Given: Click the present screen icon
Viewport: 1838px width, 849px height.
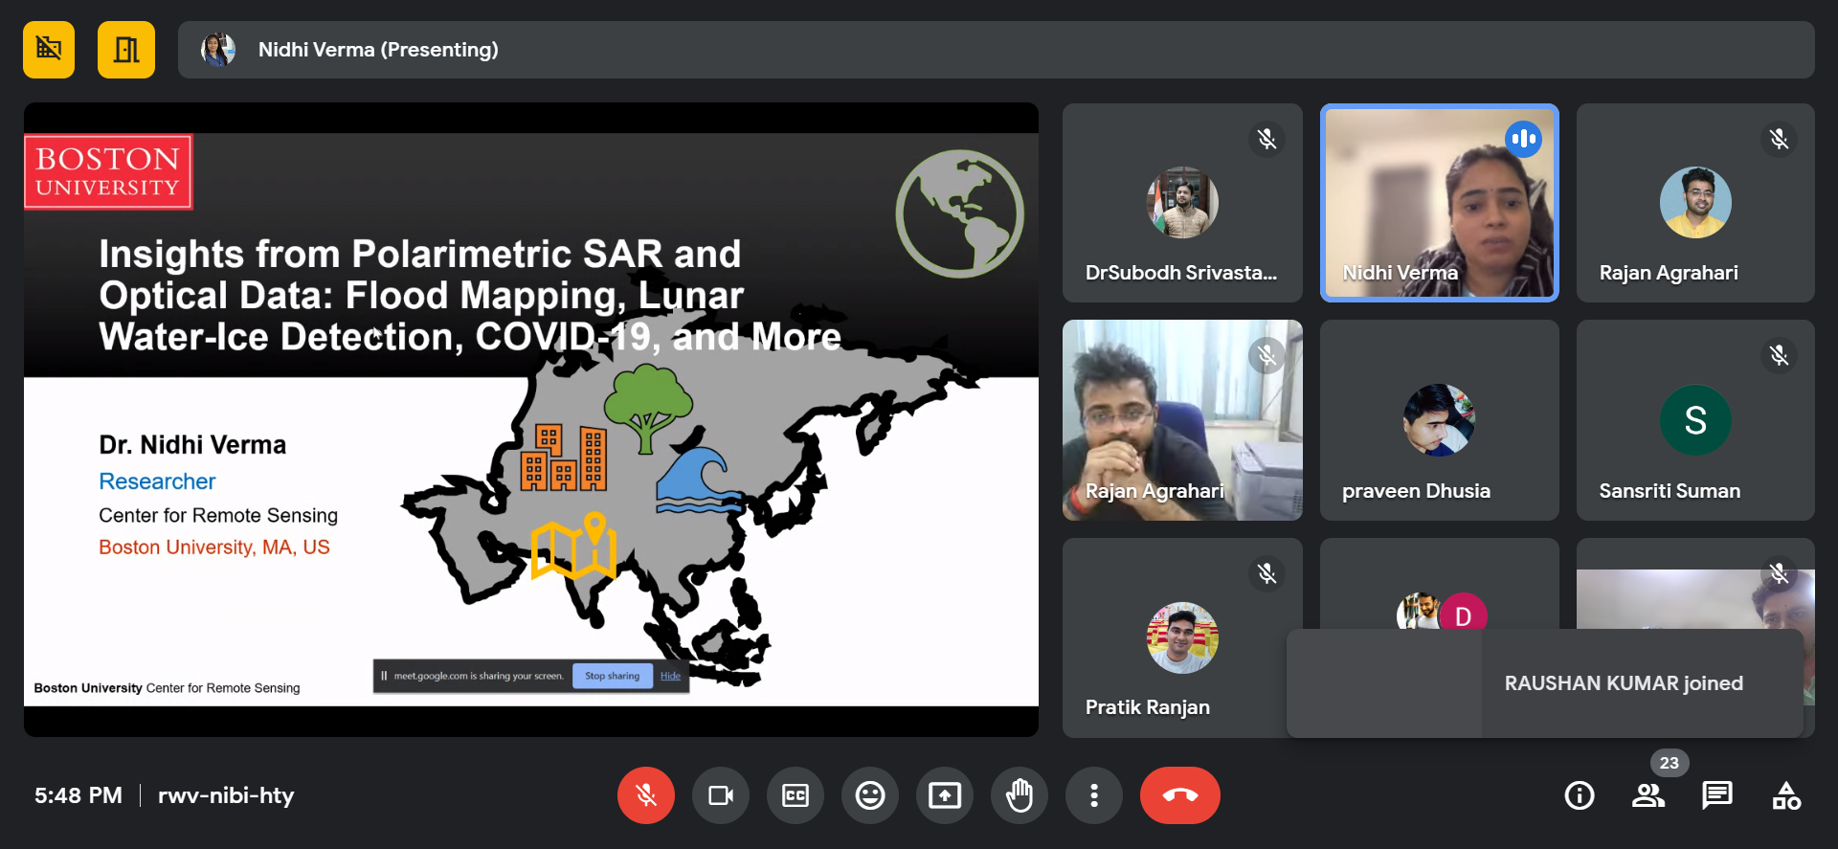Looking at the screenshot, I should 945,795.
